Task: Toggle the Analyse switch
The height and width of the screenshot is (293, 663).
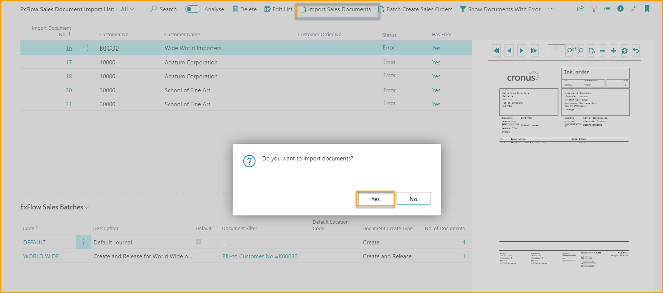Action: 193,9
